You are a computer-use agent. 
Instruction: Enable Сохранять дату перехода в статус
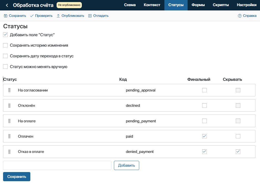pos(5,56)
